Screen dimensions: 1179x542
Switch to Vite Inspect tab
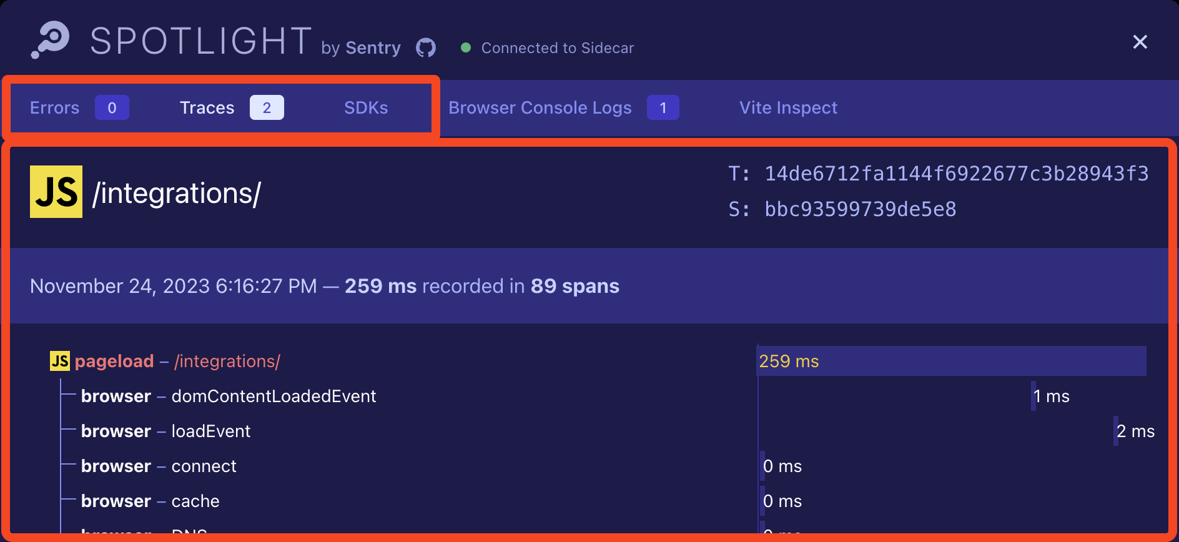click(x=788, y=107)
